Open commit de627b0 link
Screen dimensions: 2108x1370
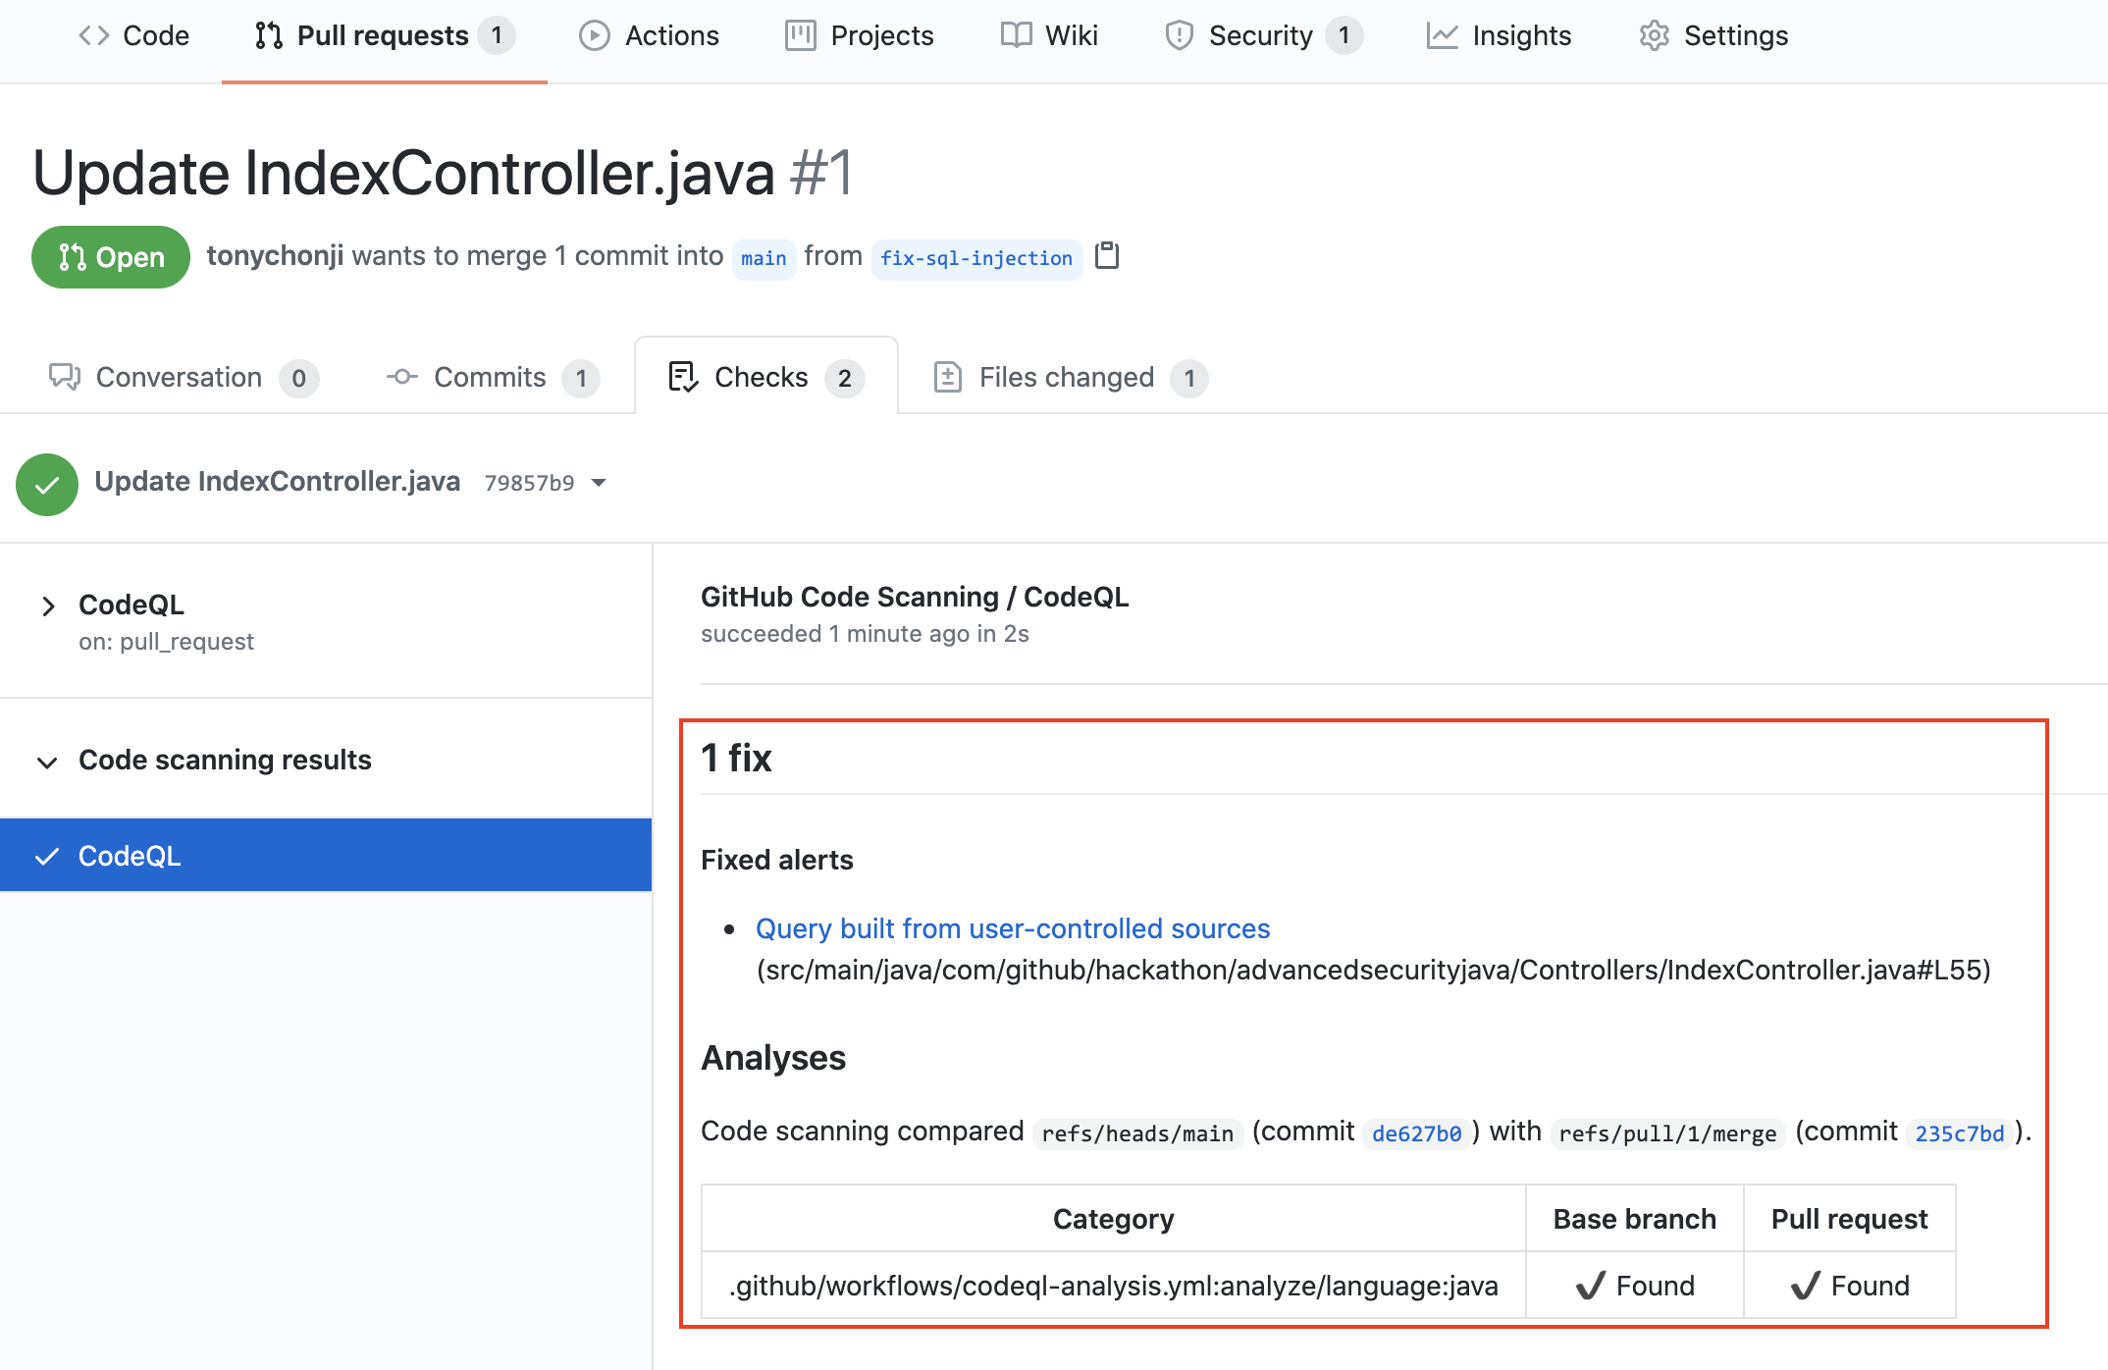(1416, 1133)
